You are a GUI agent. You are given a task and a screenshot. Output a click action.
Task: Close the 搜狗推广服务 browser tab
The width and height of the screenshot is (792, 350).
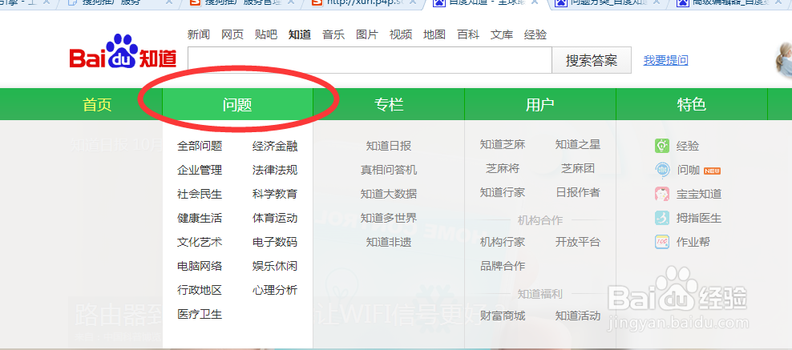[168, 2]
